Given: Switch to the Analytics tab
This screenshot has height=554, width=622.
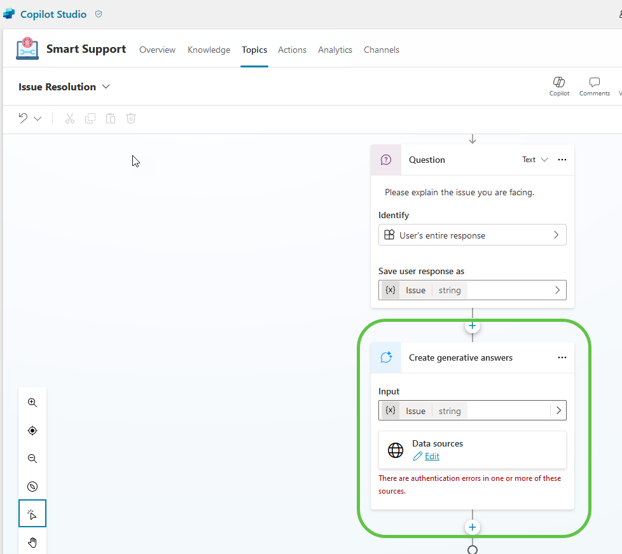Looking at the screenshot, I should 335,50.
